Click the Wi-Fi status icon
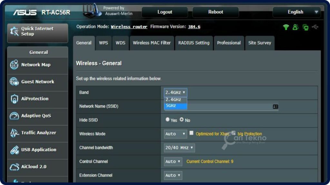This screenshot has width=330, height=185. [286, 27]
